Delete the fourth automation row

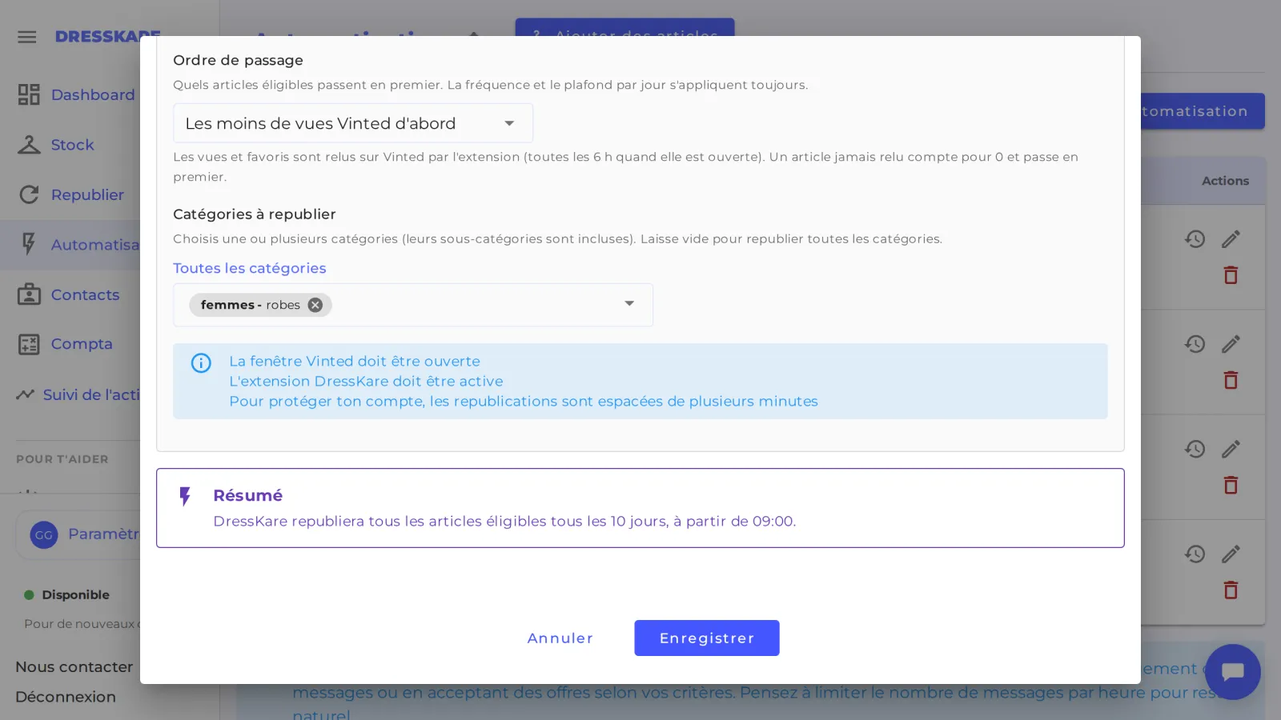(x=1231, y=590)
